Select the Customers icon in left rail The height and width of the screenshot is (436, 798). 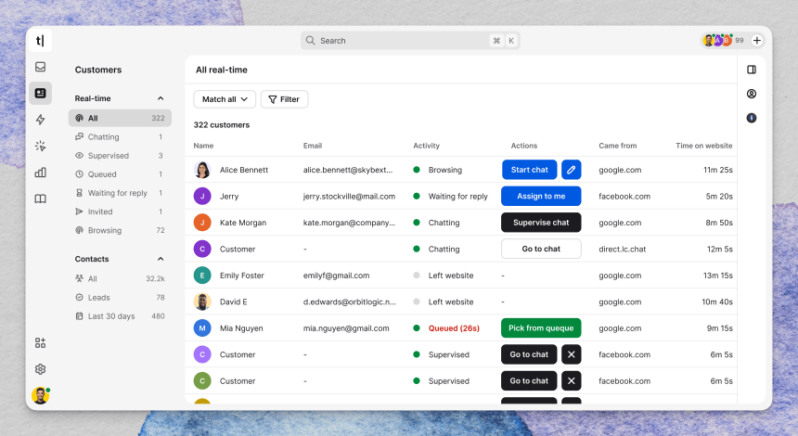coord(40,93)
